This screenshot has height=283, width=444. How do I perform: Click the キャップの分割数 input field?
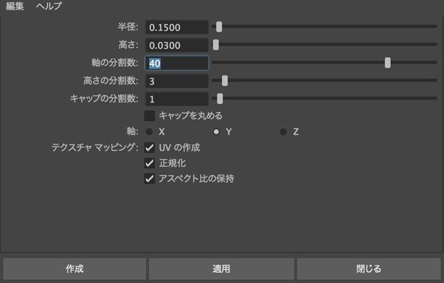click(x=177, y=99)
